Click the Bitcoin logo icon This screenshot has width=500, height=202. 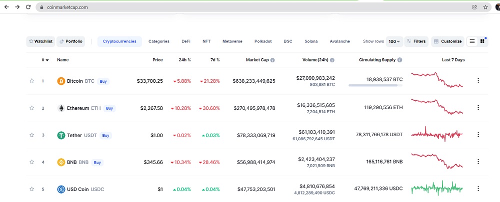point(61,81)
